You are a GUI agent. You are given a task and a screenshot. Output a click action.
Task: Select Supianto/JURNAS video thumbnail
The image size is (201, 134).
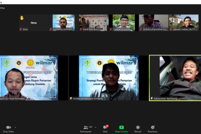pyautogui.click(x=63, y=22)
